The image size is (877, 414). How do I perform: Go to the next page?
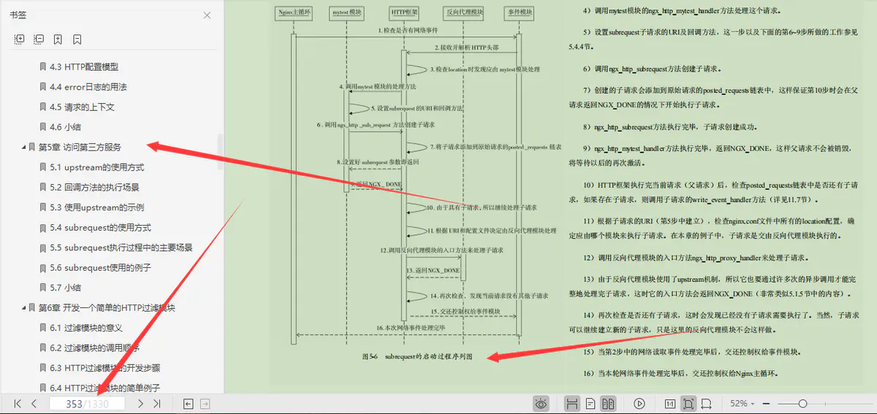click(x=140, y=403)
